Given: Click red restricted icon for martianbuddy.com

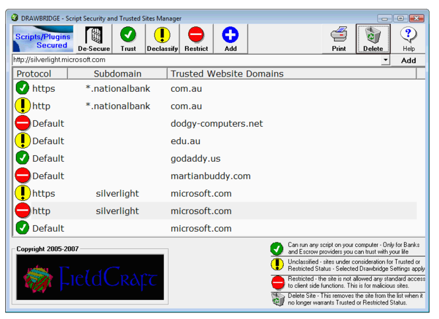Looking at the screenshot, I should coord(22,176).
